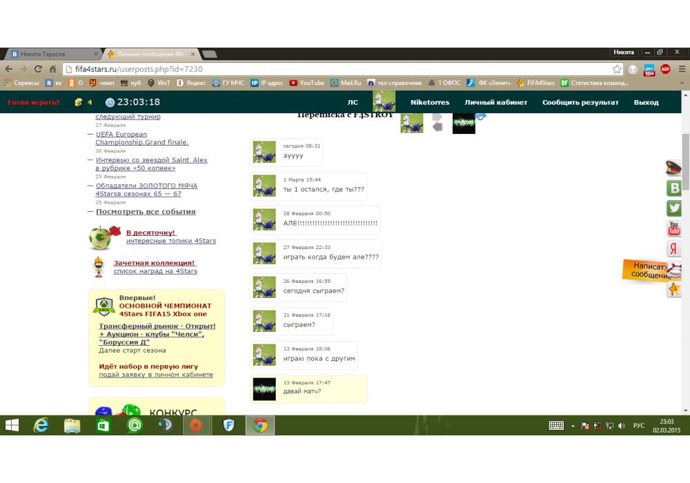Click Сообщить результат in the header
The image size is (690, 483).
point(580,102)
